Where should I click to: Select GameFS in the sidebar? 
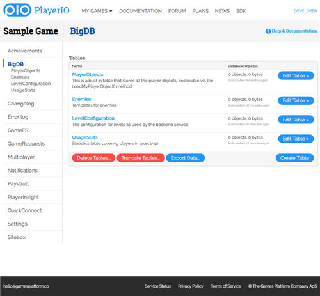(x=18, y=130)
